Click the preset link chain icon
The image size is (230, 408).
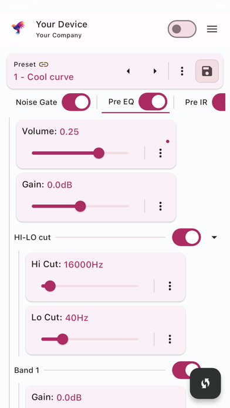tap(44, 64)
